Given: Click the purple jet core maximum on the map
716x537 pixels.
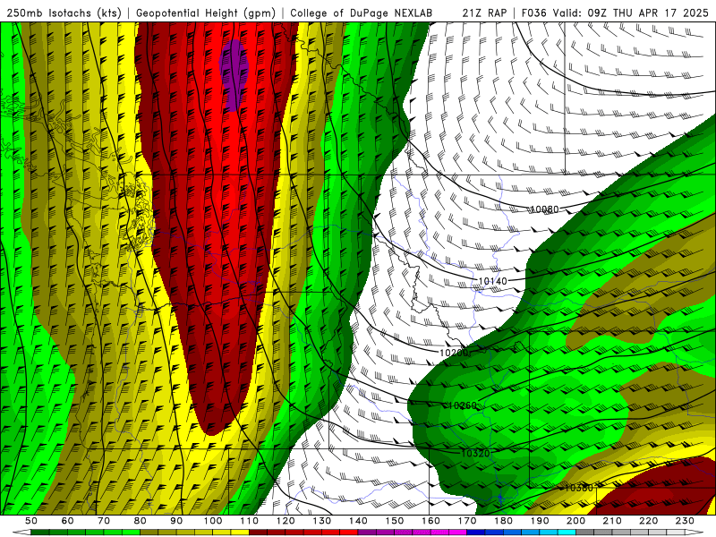Looking at the screenshot, I should click(x=234, y=75).
